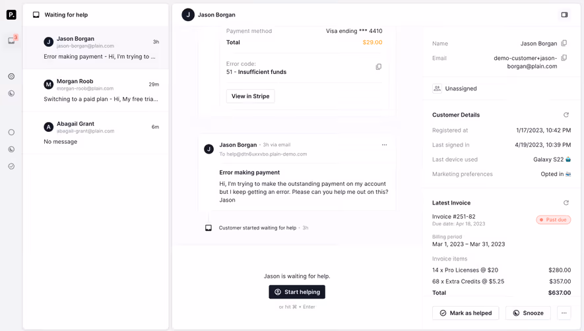The width and height of the screenshot is (584, 331).
Task: Click Mark as helped button
Action: (466, 313)
